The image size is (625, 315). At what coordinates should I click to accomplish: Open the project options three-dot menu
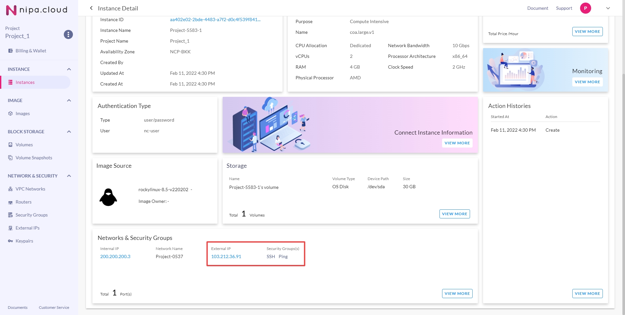click(68, 34)
